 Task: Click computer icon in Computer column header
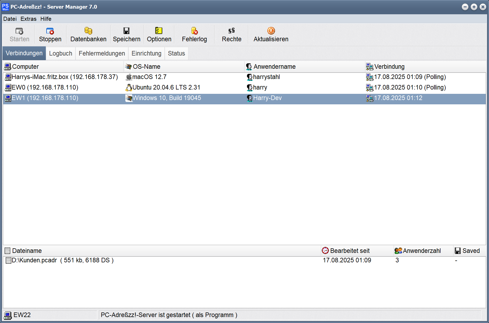[8, 67]
